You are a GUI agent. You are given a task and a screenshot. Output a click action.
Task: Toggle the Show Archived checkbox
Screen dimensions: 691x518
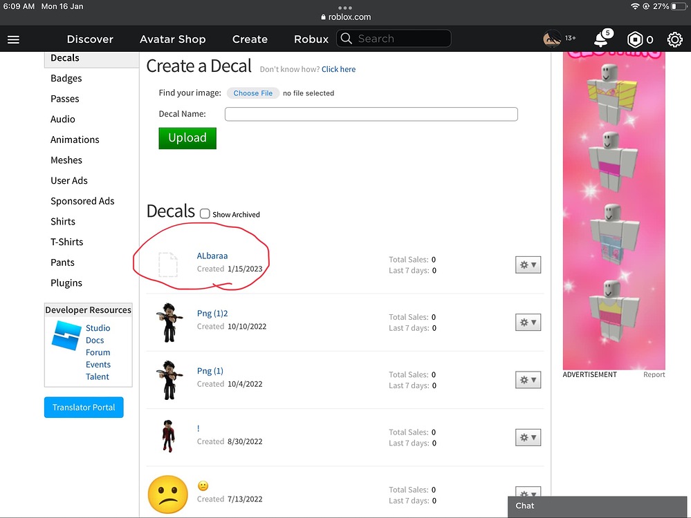[205, 214]
